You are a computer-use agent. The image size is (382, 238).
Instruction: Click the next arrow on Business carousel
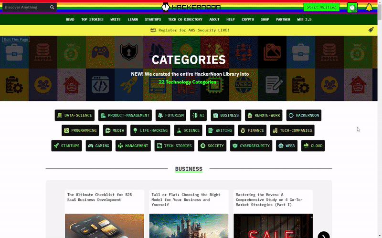[x=324, y=236]
